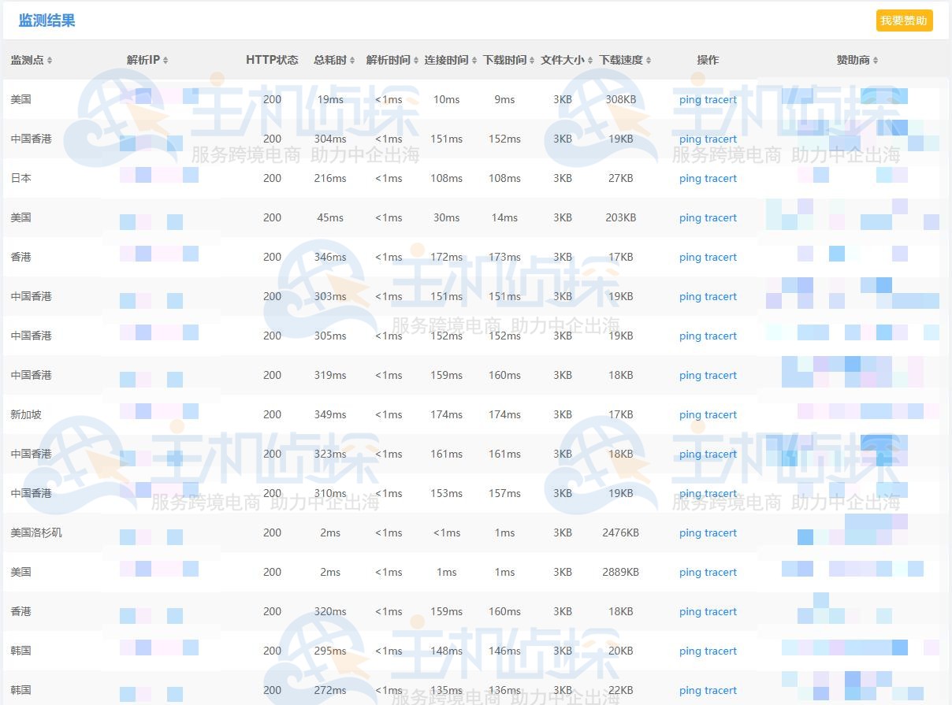Sort the 文件大小 column
The image size is (952, 705).
coord(566,59)
